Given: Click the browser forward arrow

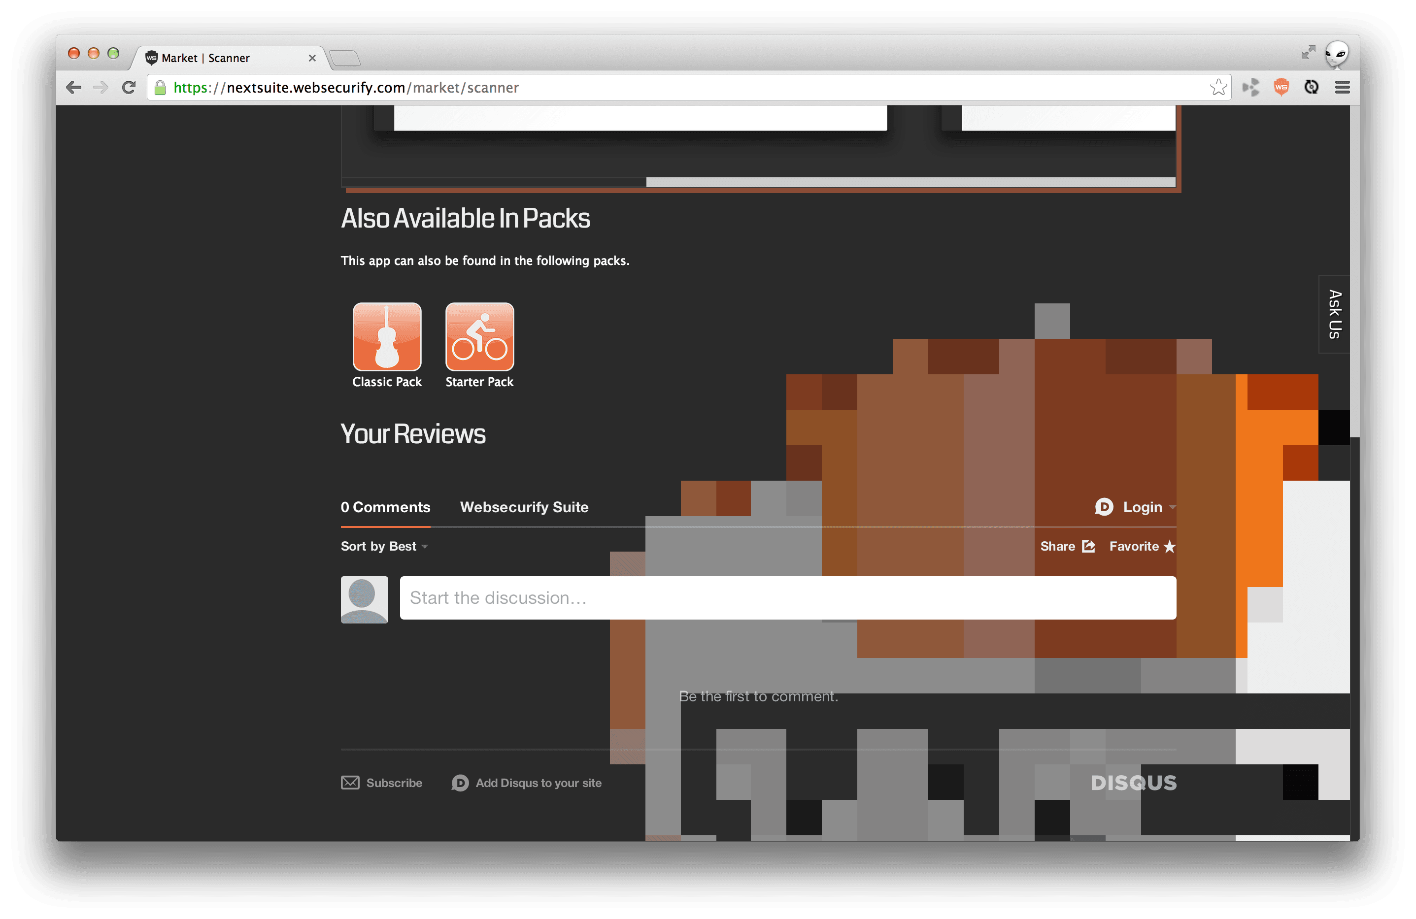Looking at the screenshot, I should [x=101, y=88].
